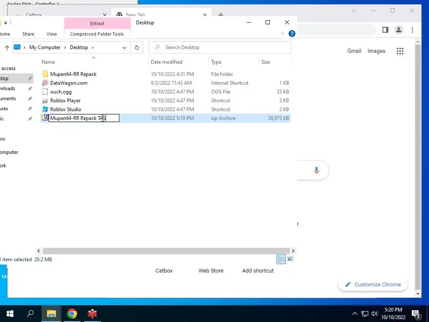Toggle Chrome side panel

pos(385,30)
